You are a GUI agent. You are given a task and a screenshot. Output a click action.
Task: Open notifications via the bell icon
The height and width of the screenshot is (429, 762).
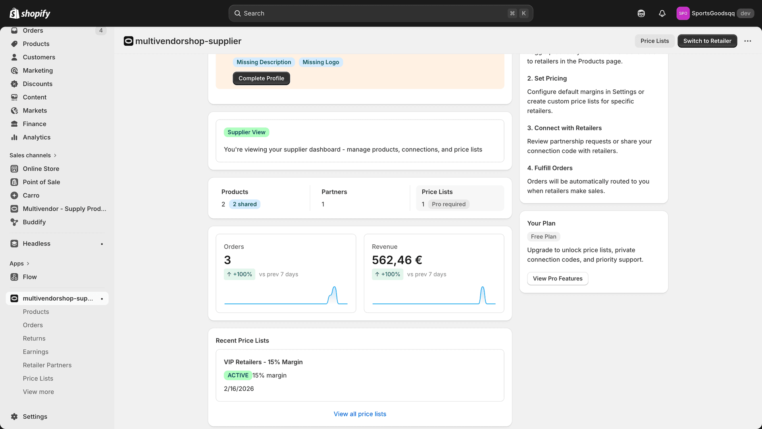point(662,13)
